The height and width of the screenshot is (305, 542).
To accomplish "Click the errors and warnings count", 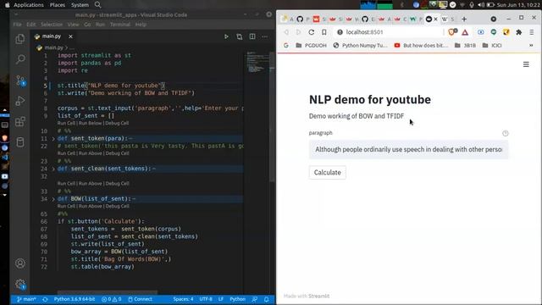I will (x=111, y=299).
